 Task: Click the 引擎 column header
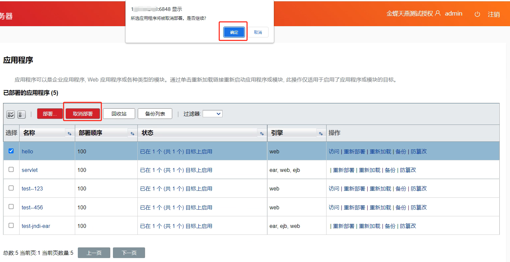[x=277, y=133]
